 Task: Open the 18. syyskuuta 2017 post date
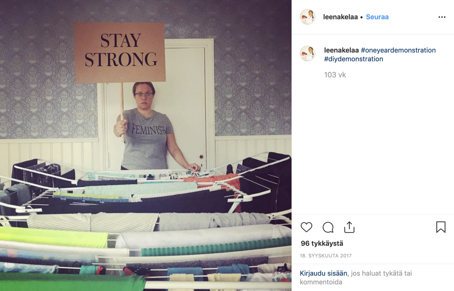pos(326,256)
